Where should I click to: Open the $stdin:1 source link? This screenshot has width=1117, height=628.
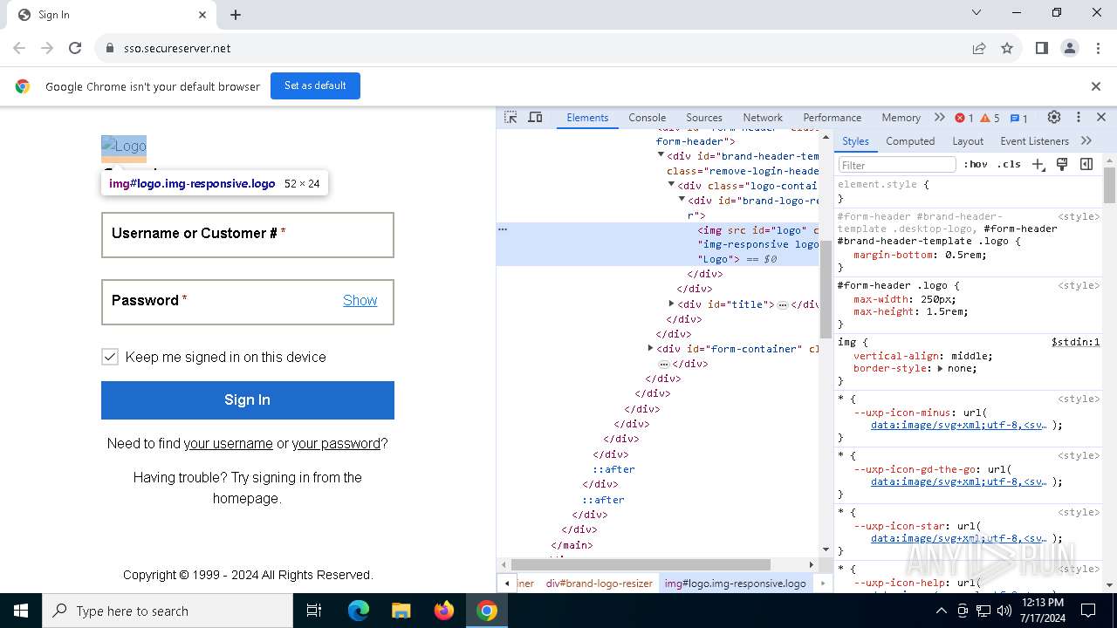[1075, 342]
